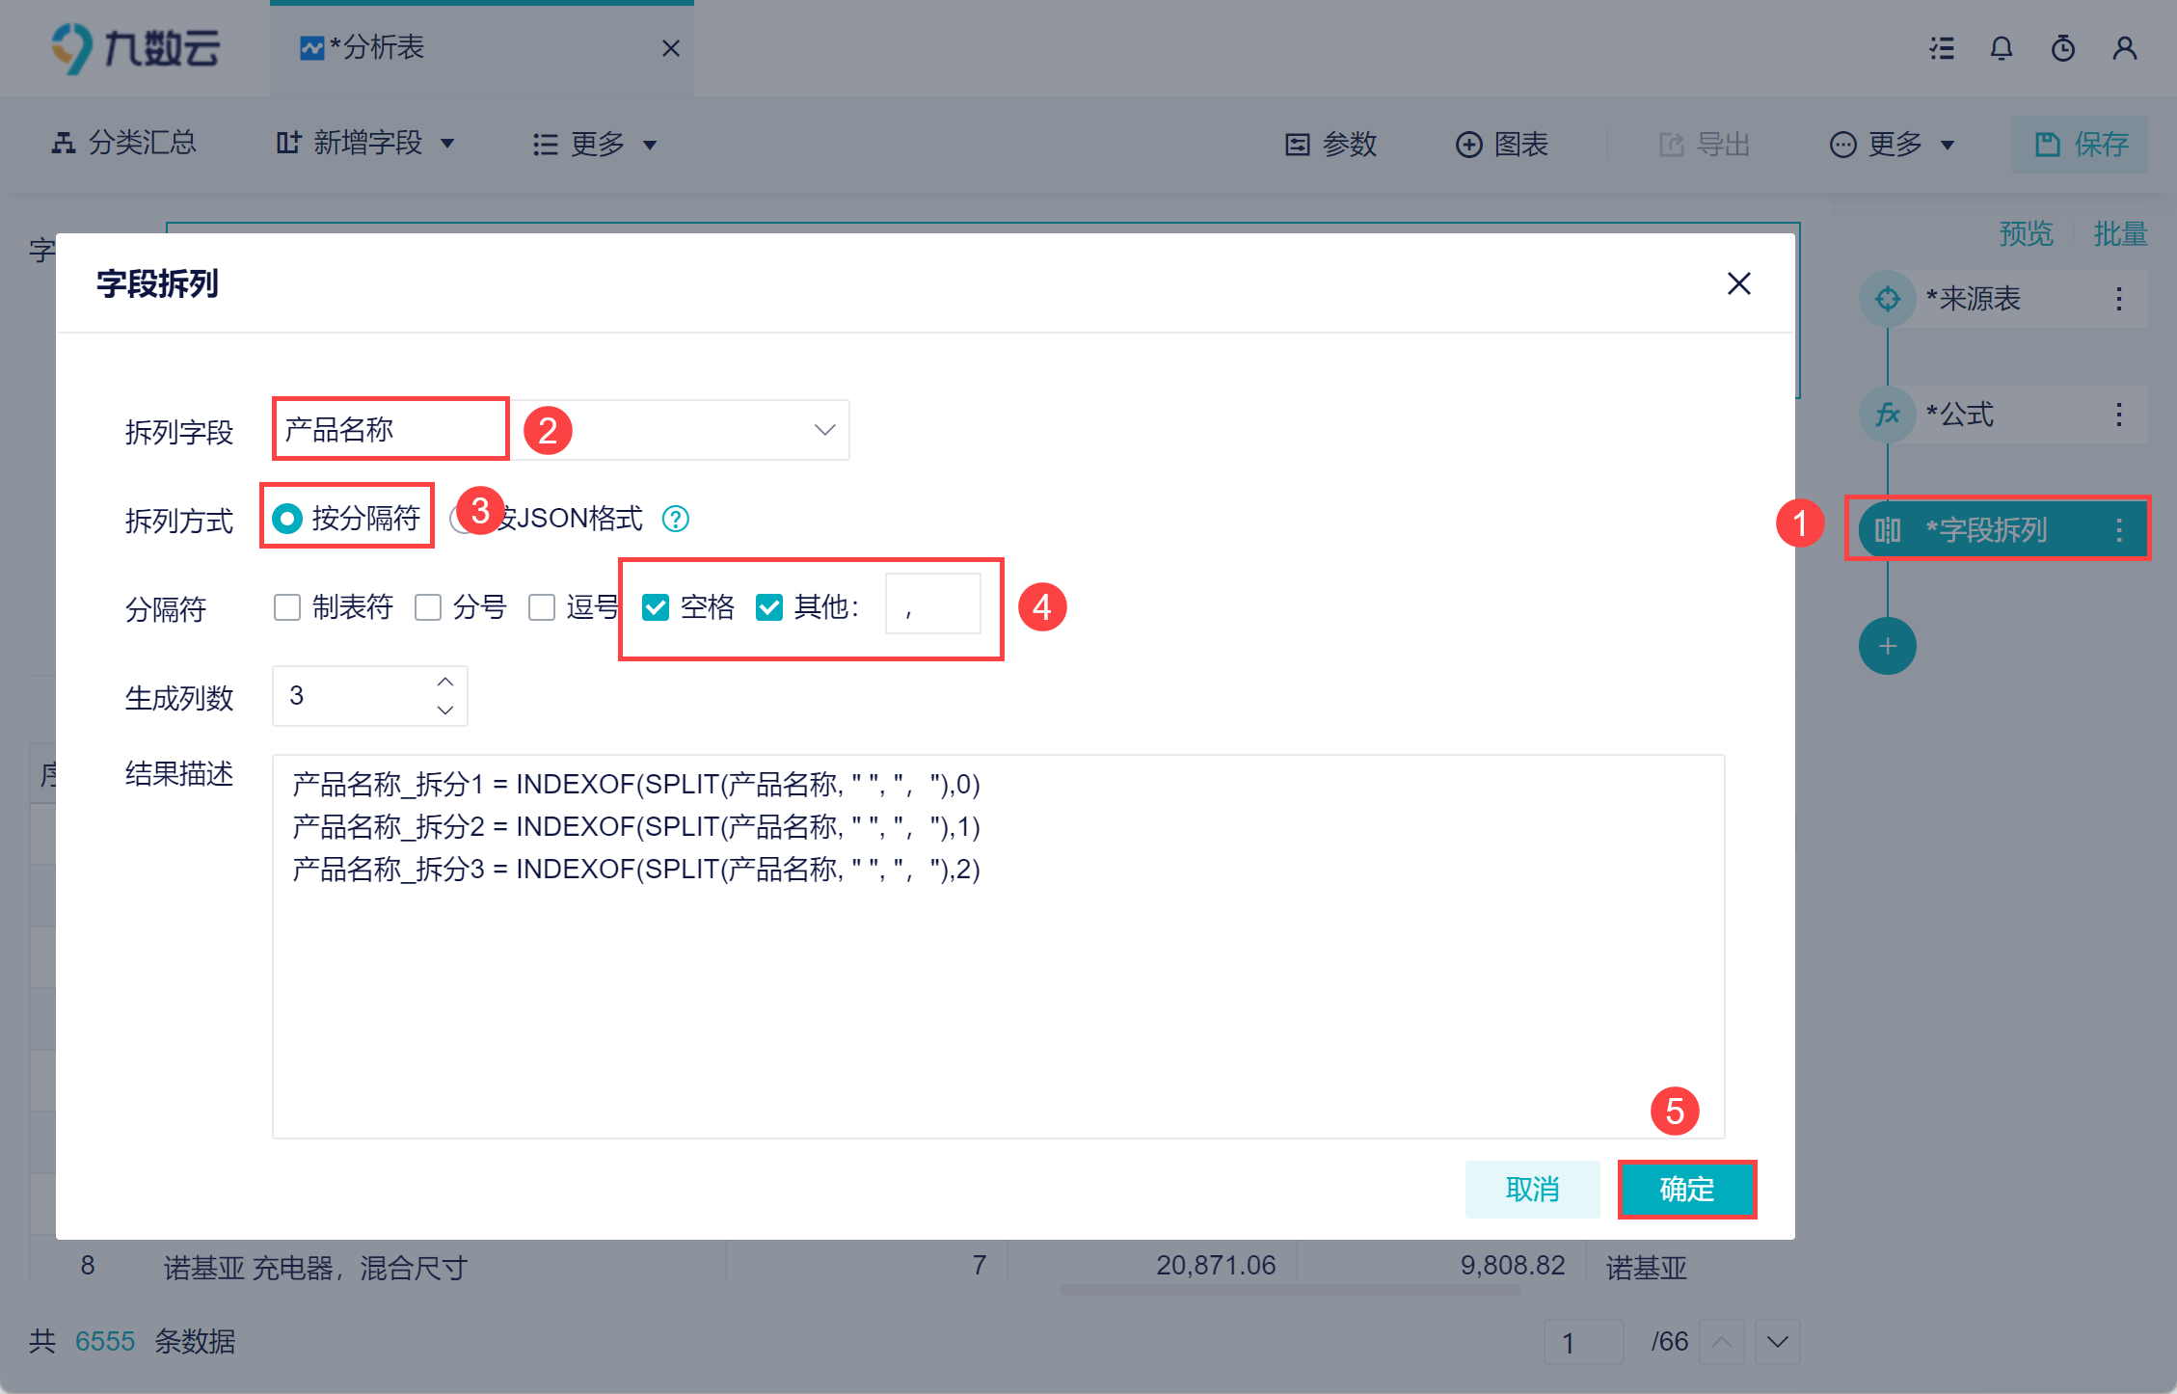Increase 生成列数 with up arrow
This screenshot has height=1394, width=2177.
(x=444, y=682)
